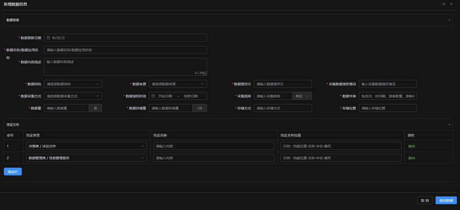Collapse the 凭证文件 section
The image size is (460, 210).
(x=449, y=125)
